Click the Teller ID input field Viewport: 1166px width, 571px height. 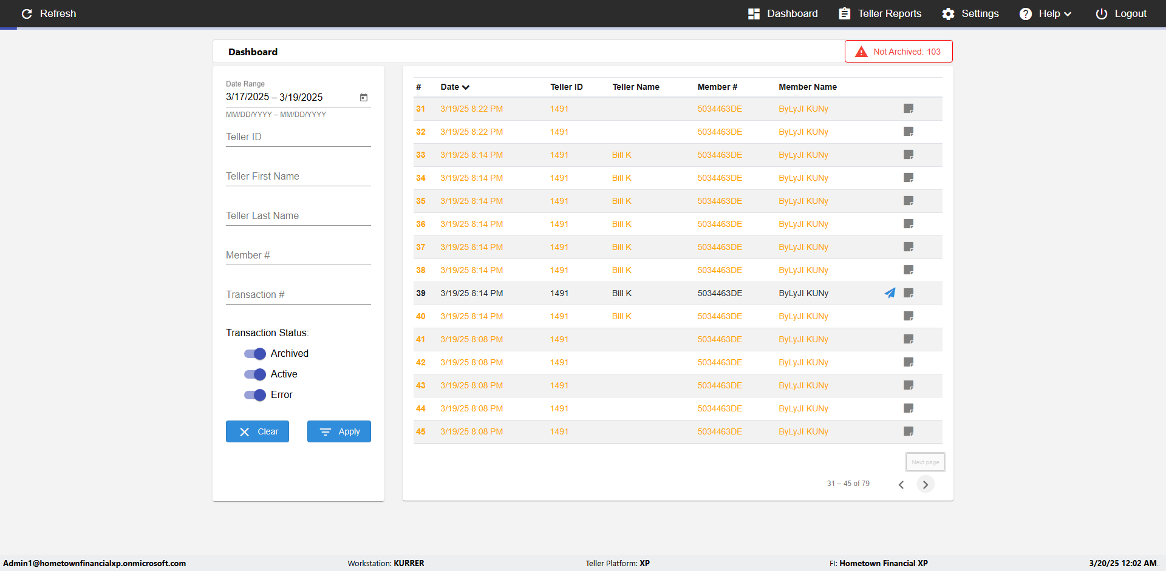(x=298, y=137)
